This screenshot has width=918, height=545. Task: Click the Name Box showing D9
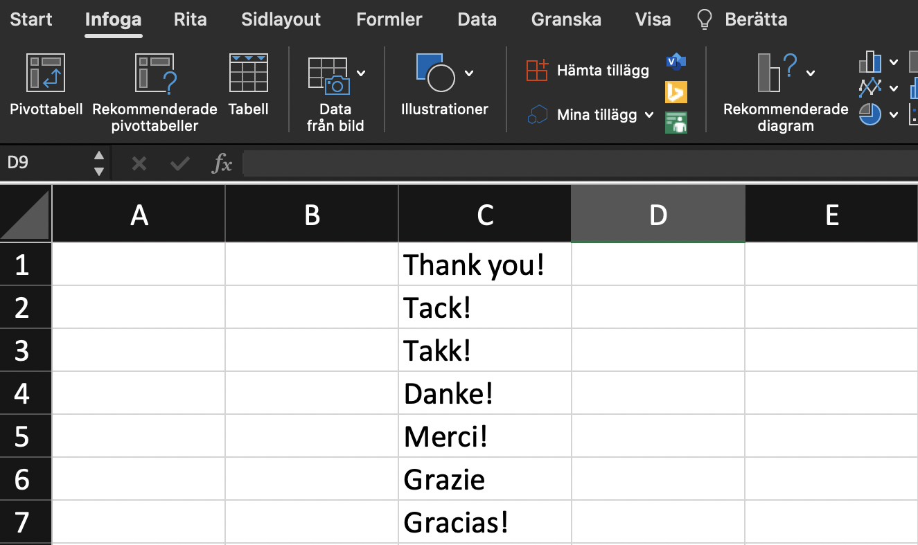coord(45,163)
